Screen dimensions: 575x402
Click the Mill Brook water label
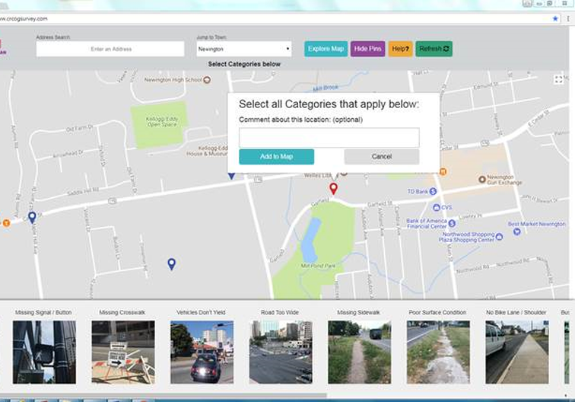pyautogui.click(x=326, y=88)
